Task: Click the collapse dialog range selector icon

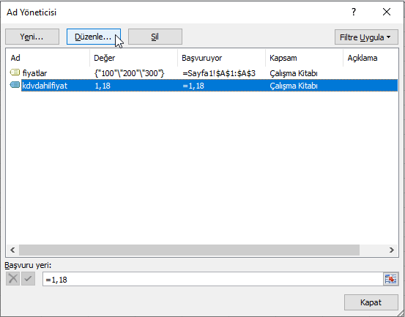Action: (390, 279)
